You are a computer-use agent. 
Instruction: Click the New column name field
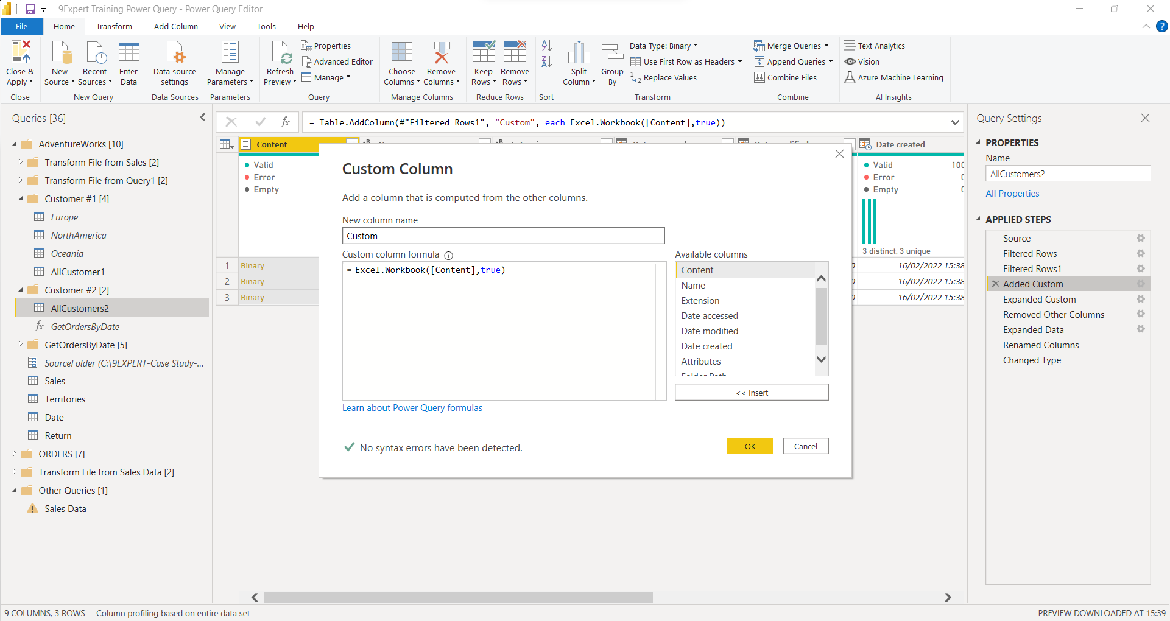pyautogui.click(x=503, y=236)
